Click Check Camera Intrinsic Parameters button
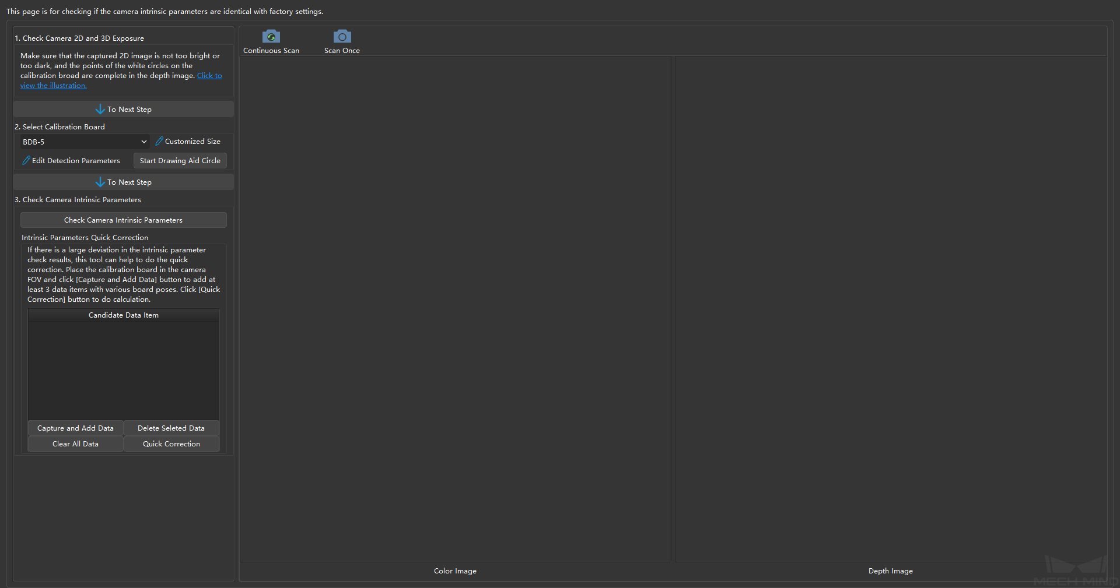 (124, 220)
